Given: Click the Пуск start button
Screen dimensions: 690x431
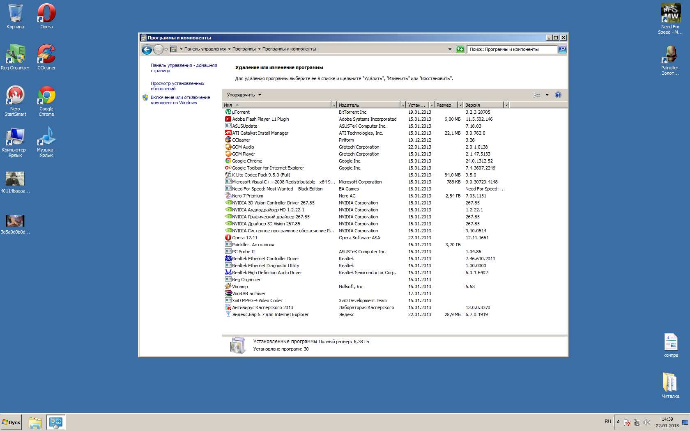Looking at the screenshot, I should click(11, 422).
